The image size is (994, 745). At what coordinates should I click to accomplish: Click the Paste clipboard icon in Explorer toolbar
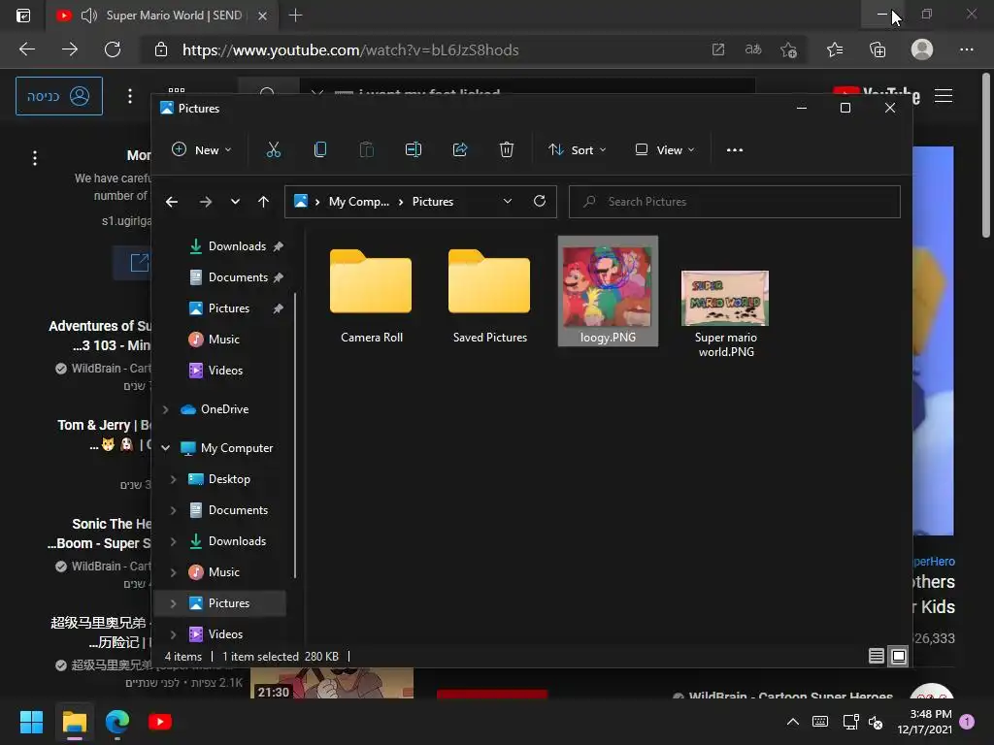click(x=366, y=150)
